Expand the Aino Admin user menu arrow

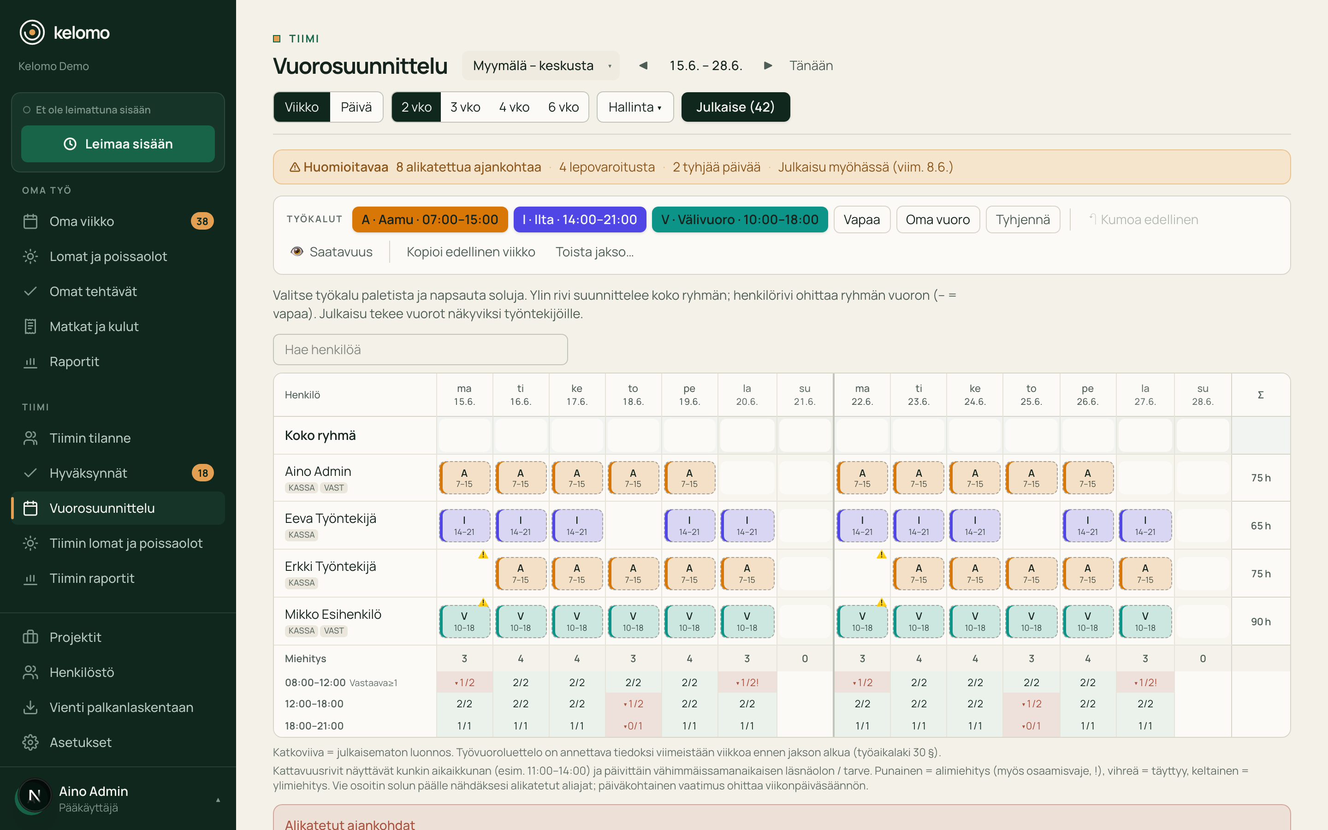[x=218, y=800]
